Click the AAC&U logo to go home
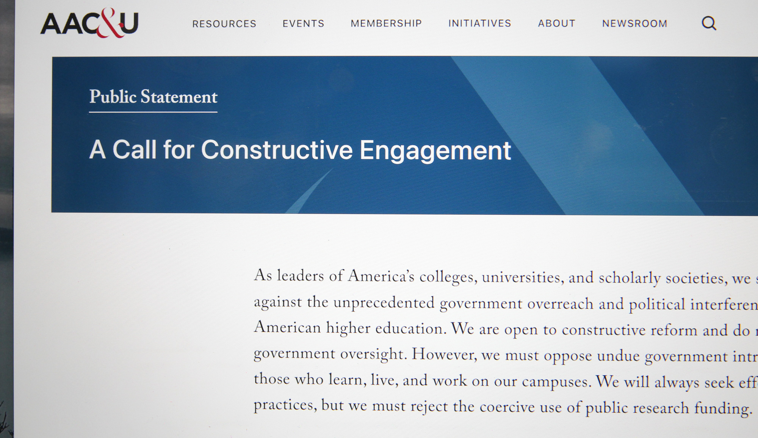 (x=89, y=23)
